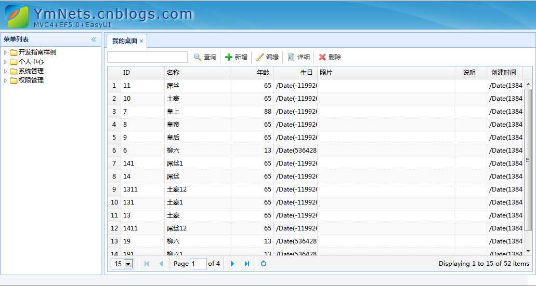Select the row named 屌丝1
The height and width of the screenshot is (286, 536).
pyautogui.click(x=315, y=164)
